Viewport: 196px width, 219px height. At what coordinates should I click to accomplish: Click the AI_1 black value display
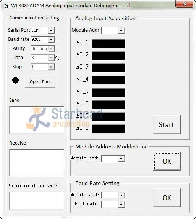pos(109,43)
